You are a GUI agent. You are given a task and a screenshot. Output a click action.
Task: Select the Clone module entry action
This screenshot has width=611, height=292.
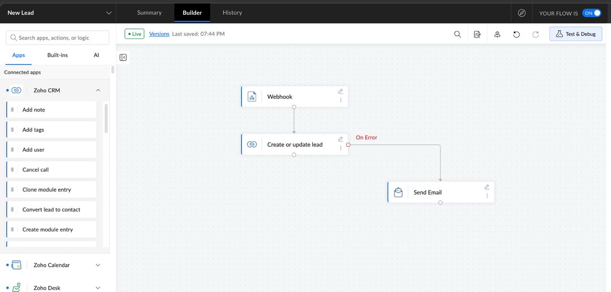[52, 190]
